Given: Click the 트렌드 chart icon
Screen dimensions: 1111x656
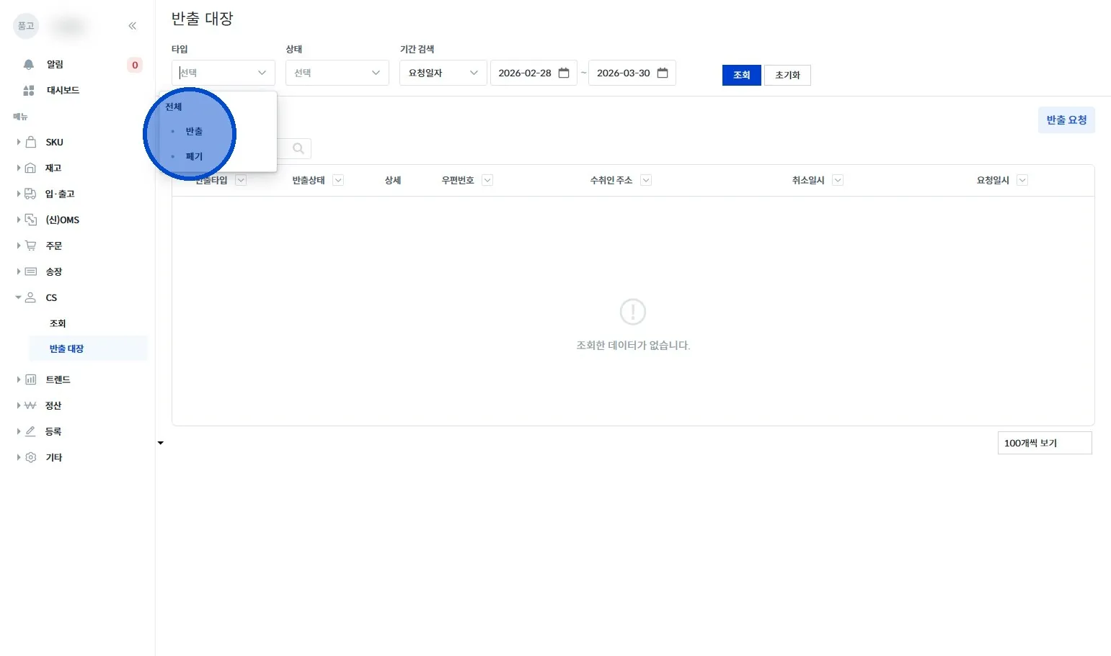Looking at the screenshot, I should click(30, 379).
